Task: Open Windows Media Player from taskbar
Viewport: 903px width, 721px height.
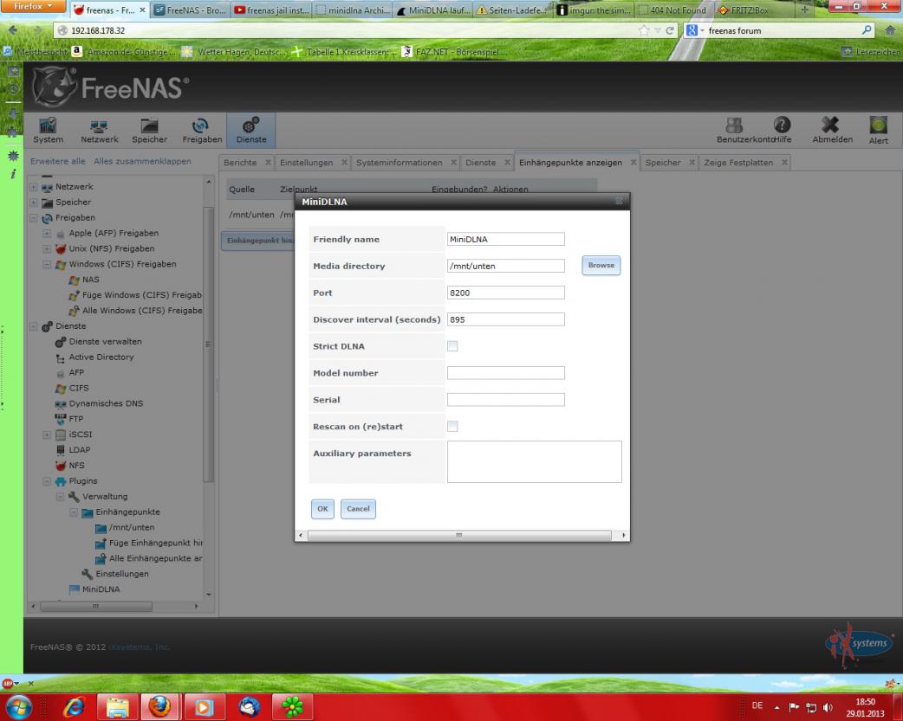Action: [204, 706]
